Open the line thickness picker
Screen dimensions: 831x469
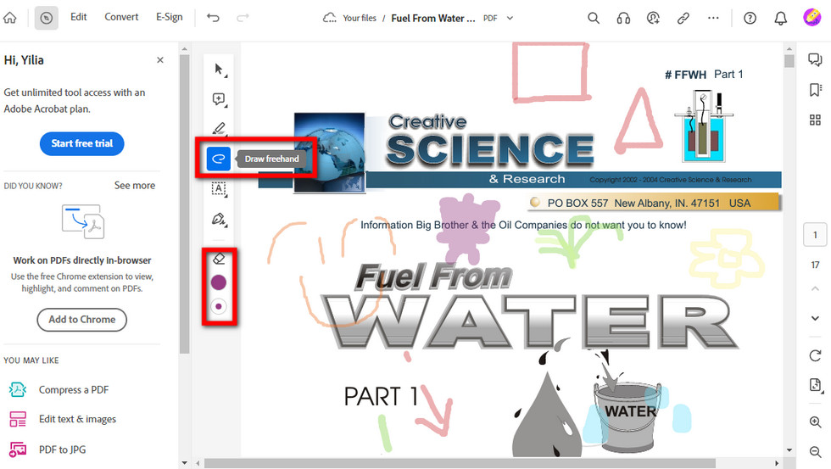click(219, 306)
